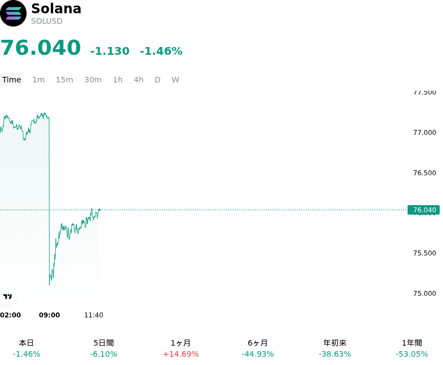Show 5日間 performance range
Screen dimensions: 443x365
coord(104,348)
